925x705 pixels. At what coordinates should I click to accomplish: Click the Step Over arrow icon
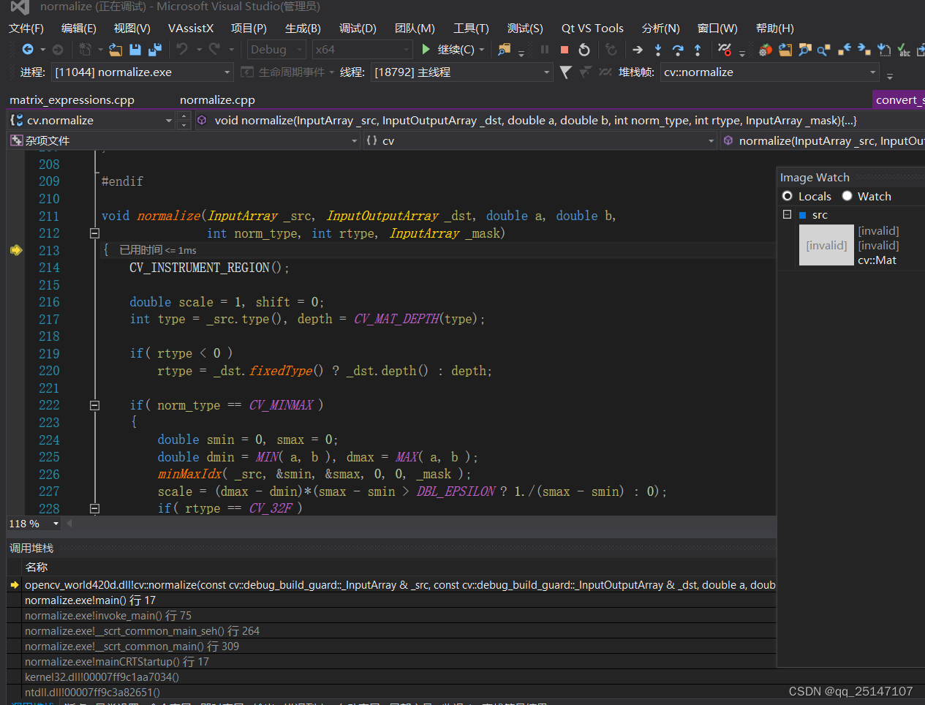(x=678, y=50)
